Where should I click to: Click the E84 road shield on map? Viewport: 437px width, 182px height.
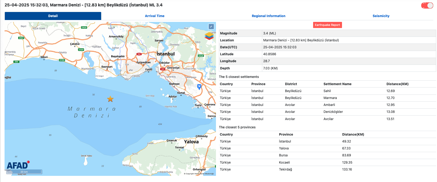[17, 62]
